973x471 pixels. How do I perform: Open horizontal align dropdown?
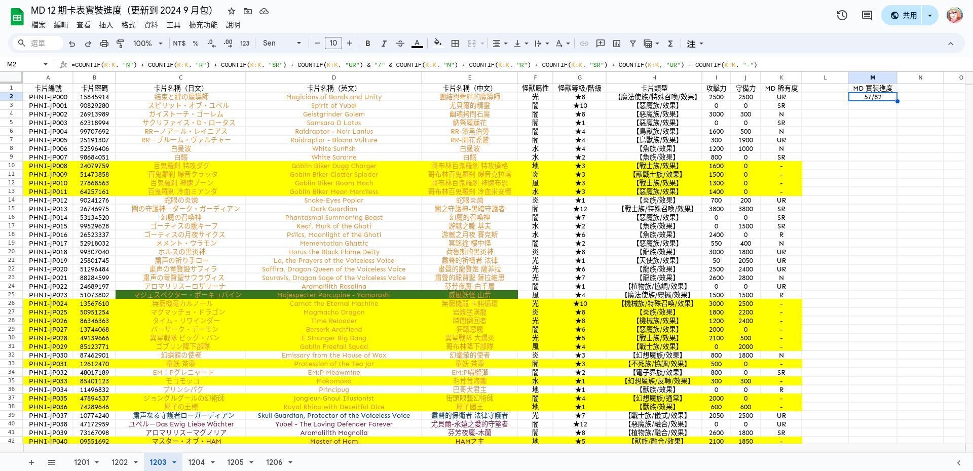pyautogui.click(x=500, y=44)
